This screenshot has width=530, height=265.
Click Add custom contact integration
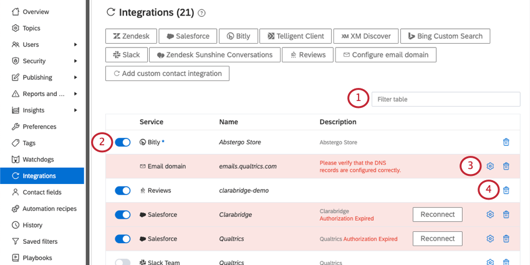tap(167, 74)
